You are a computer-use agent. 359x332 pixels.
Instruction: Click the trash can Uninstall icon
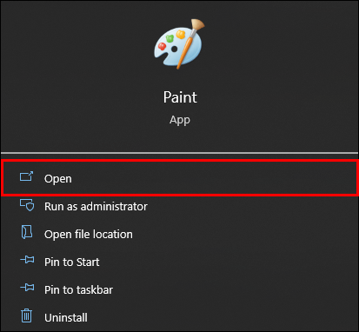click(x=26, y=315)
